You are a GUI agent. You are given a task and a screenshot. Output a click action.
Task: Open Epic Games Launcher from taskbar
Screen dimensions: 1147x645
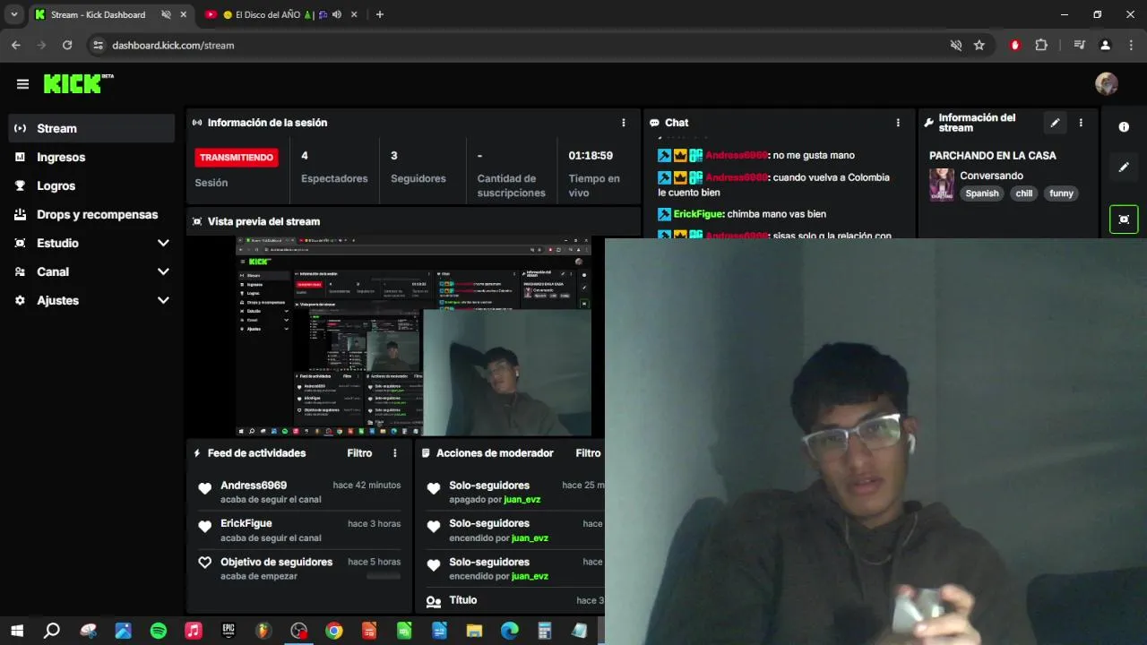pyautogui.click(x=229, y=631)
